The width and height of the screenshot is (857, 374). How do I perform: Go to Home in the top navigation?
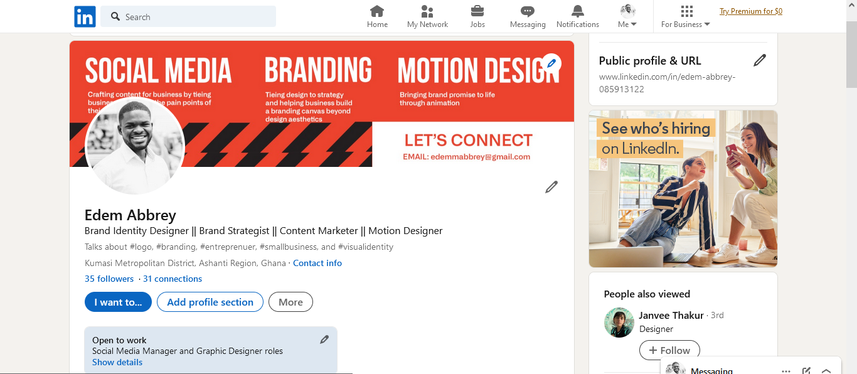pyautogui.click(x=377, y=17)
